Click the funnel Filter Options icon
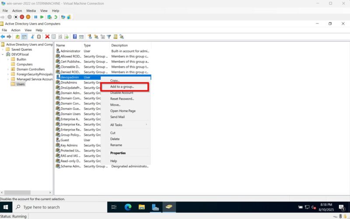The height and width of the screenshot is (219, 350). [109, 37]
